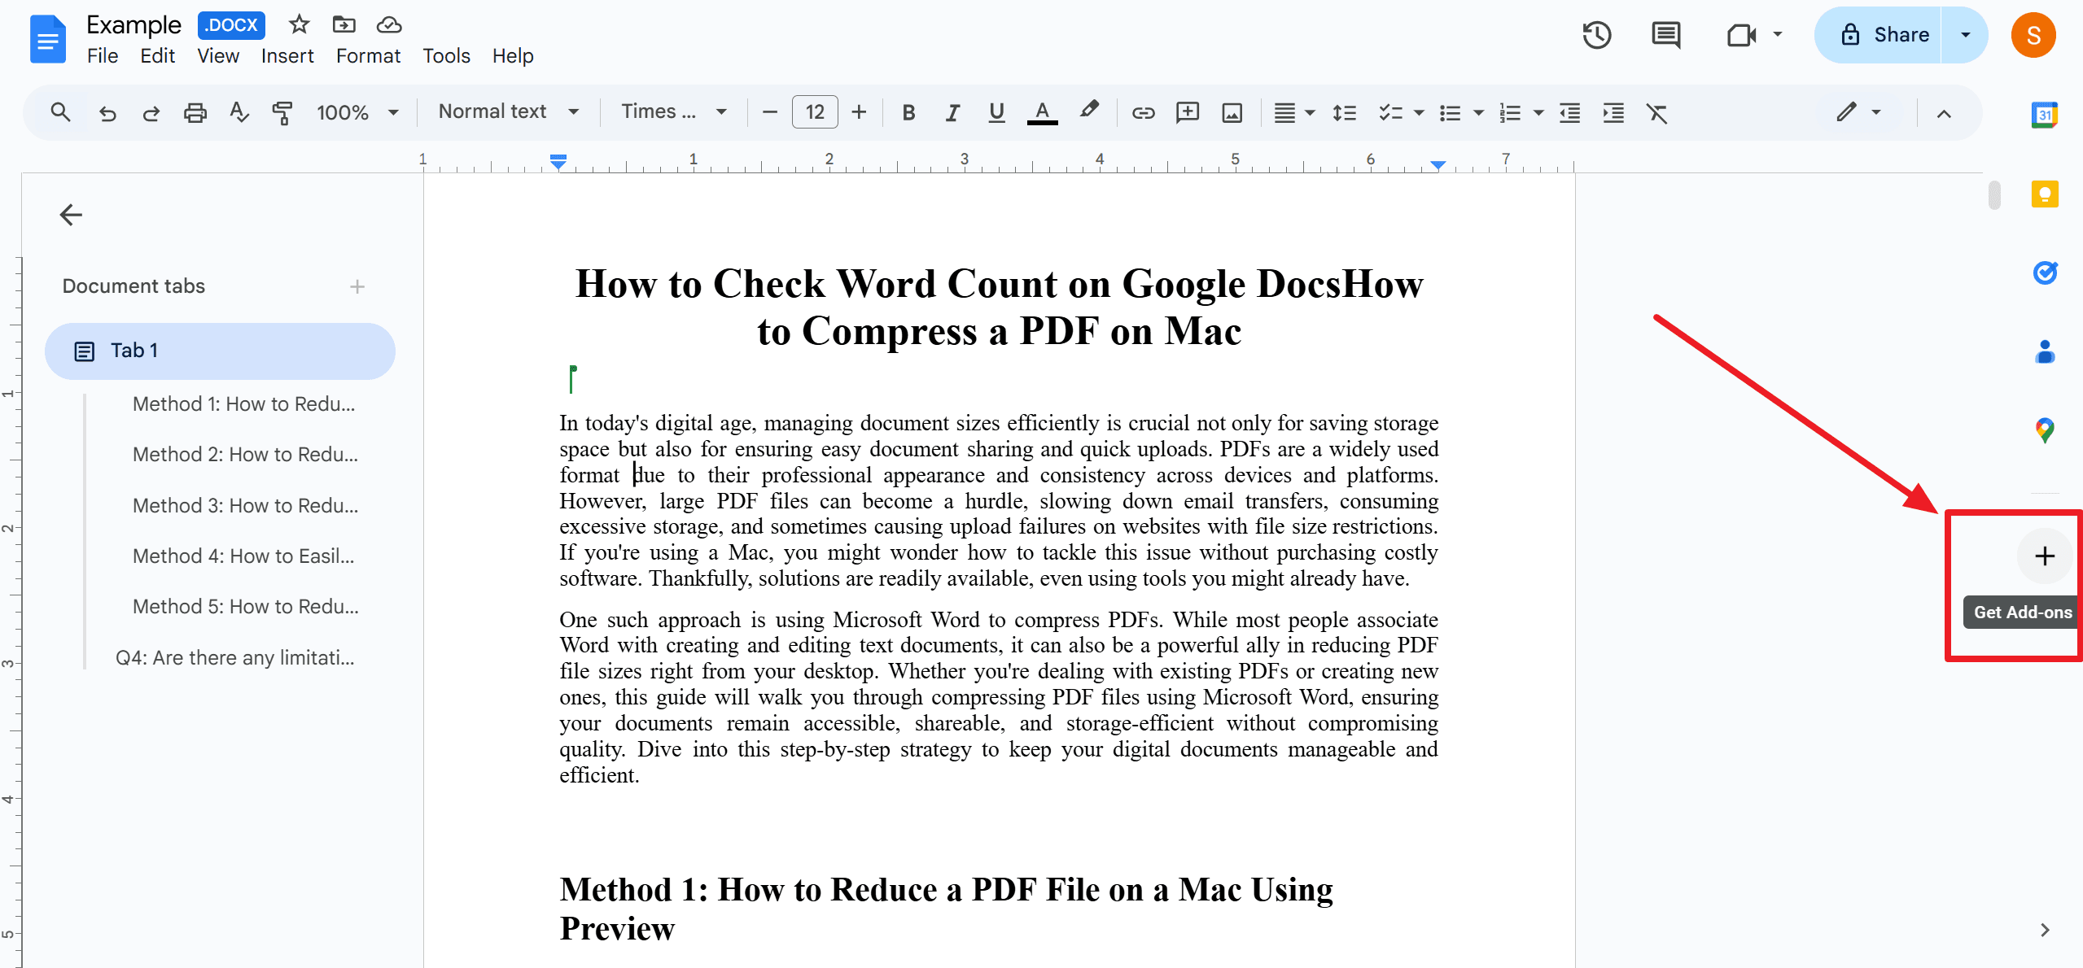
Task: Close the document tabs panel with back arrow
Action: tap(71, 215)
